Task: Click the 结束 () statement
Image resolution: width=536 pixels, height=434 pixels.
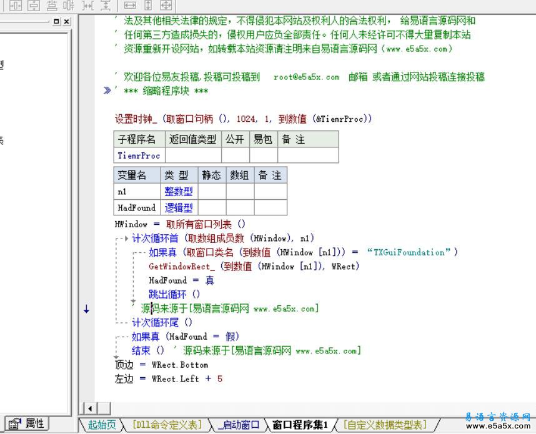Action: click(x=148, y=350)
